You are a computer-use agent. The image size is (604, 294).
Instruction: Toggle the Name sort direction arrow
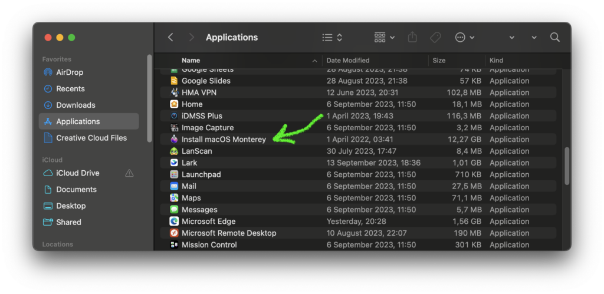(315, 61)
